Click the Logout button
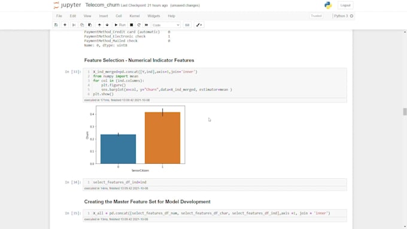The height and width of the screenshot is (229, 407). [345, 5]
